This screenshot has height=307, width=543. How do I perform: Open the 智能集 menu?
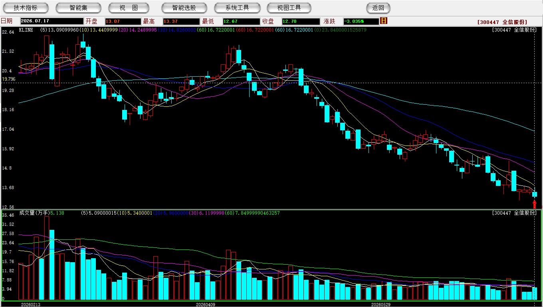point(78,8)
